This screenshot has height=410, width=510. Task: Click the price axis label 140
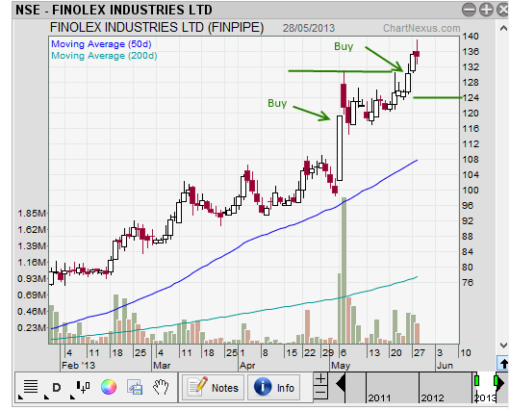471,37
